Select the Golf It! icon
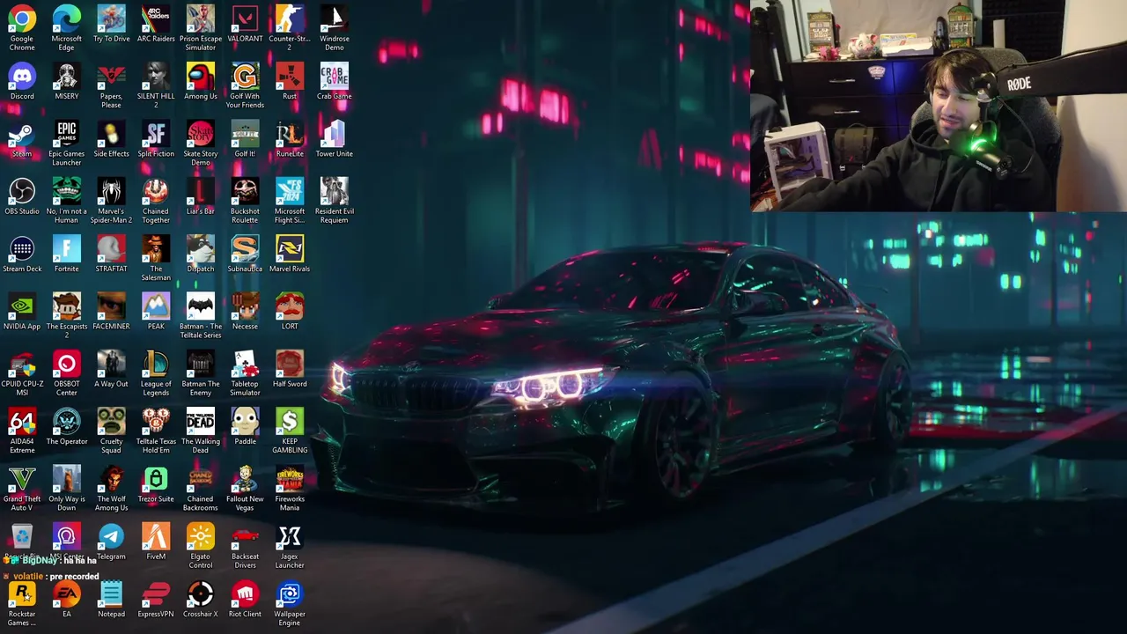The image size is (1127, 634). coord(245,135)
